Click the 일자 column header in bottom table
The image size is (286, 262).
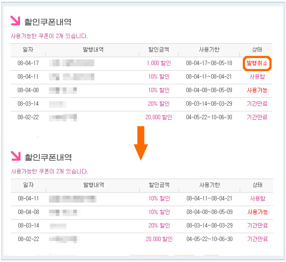click(x=28, y=185)
